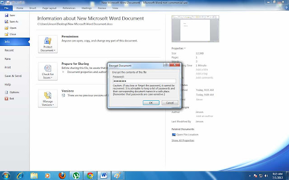The width and height of the screenshot is (289, 180).
Task: Select Print in the Backstage menu
Action: tap(8, 67)
